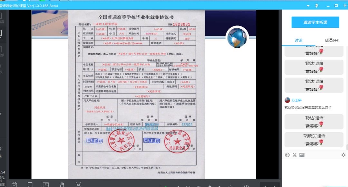Open chat settings gear icon
Image resolution: width=348 pixels, height=187 pixels.
pyautogui.click(x=343, y=155)
